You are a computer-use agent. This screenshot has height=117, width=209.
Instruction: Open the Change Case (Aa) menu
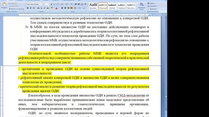tap(48, 8)
